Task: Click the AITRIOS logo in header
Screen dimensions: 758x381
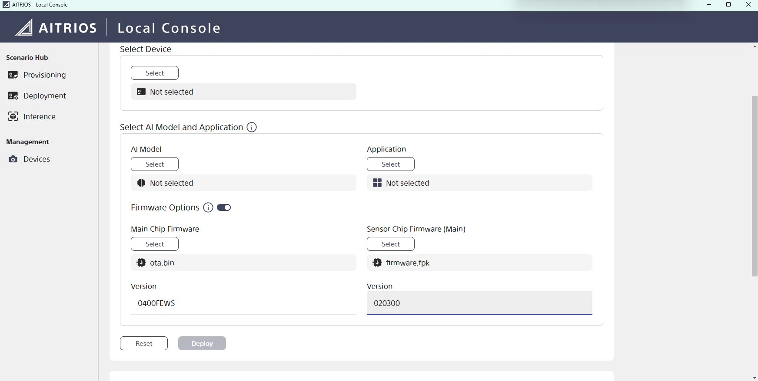Action: point(56,28)
